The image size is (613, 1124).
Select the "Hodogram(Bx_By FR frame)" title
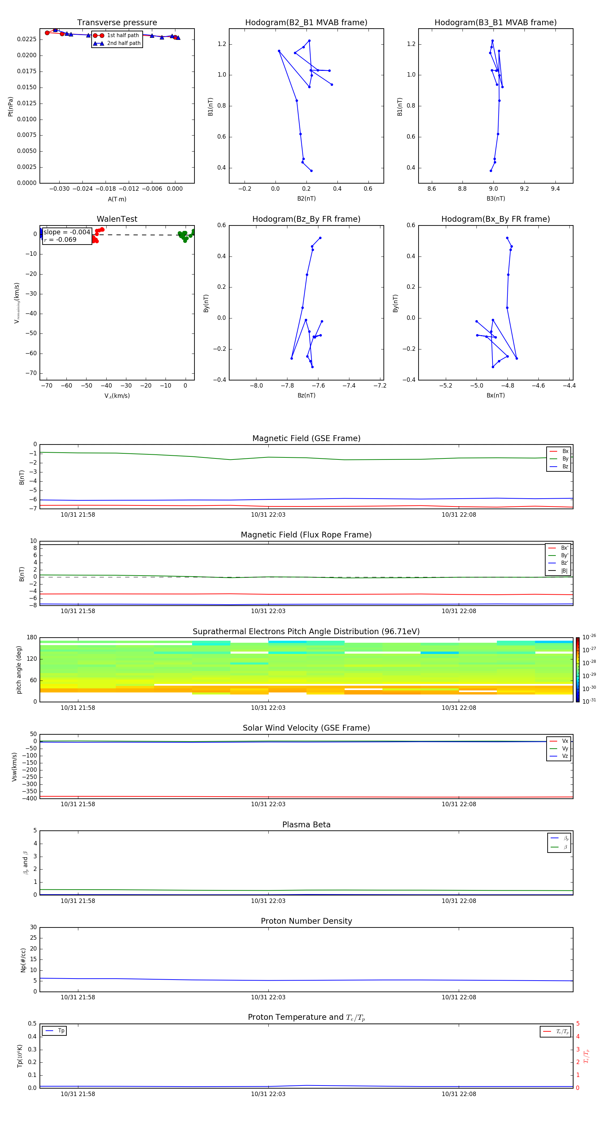click(496, 219)
